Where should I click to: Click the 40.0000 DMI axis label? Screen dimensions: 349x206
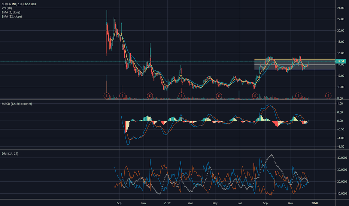tap(342, 158)
